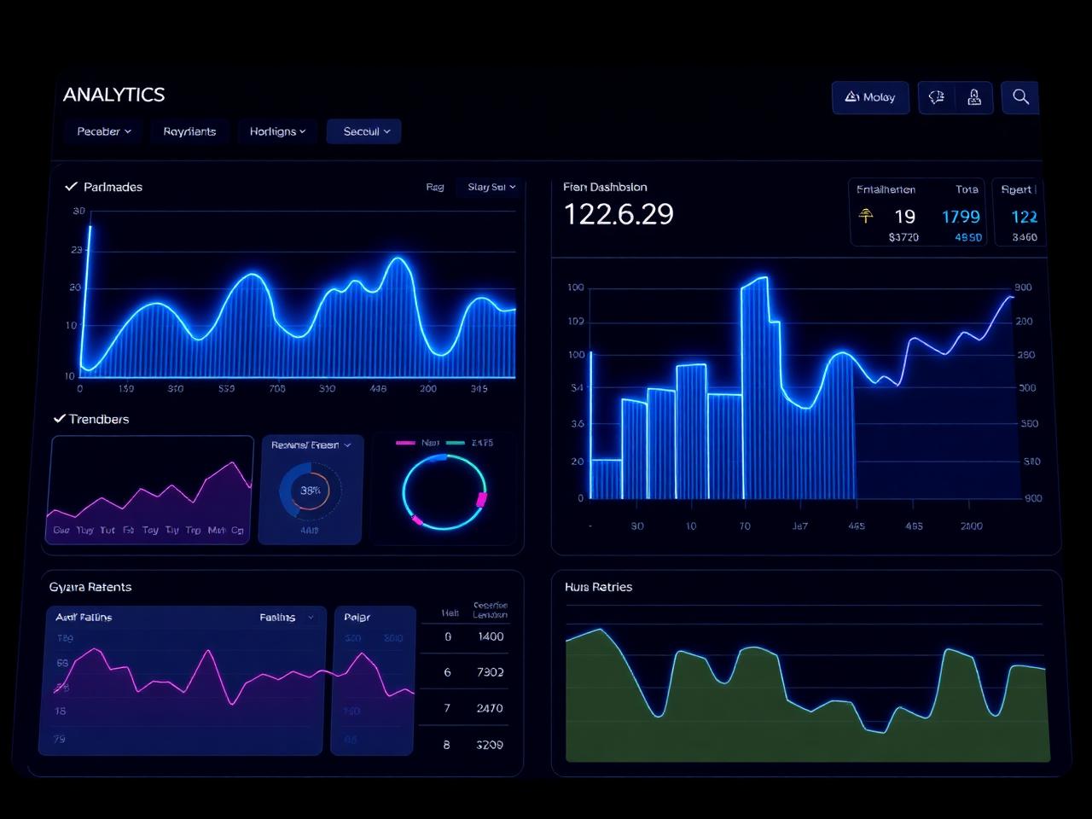Viewport: 1092px width, 819px height.
Task: Open the user profile icon
Action: click(974, 97)
